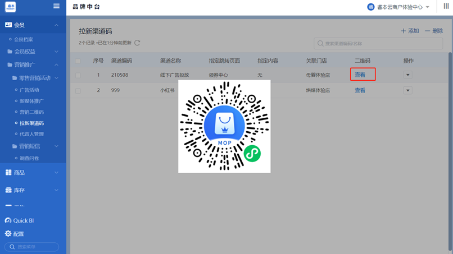Click the folder icon beside 营销推广

[10, 65]
